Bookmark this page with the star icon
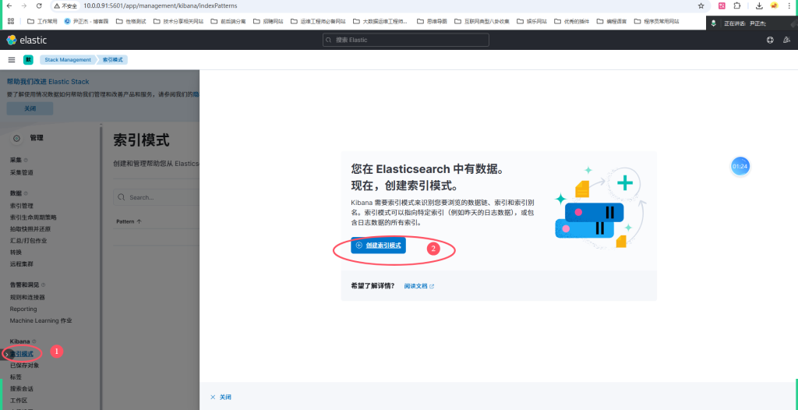The height and width of the screenshot is (410, 798). pyautogui.click(x=701, y=5)
